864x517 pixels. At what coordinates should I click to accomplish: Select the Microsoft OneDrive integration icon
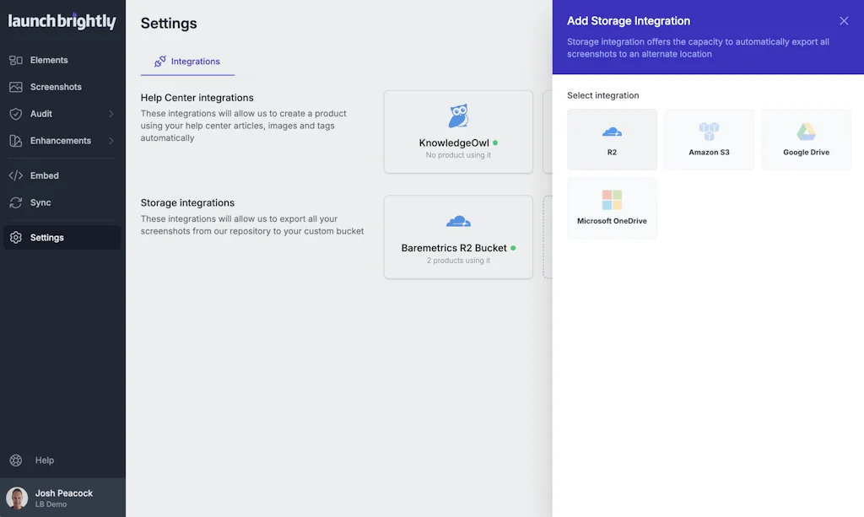tap(612, 200)
